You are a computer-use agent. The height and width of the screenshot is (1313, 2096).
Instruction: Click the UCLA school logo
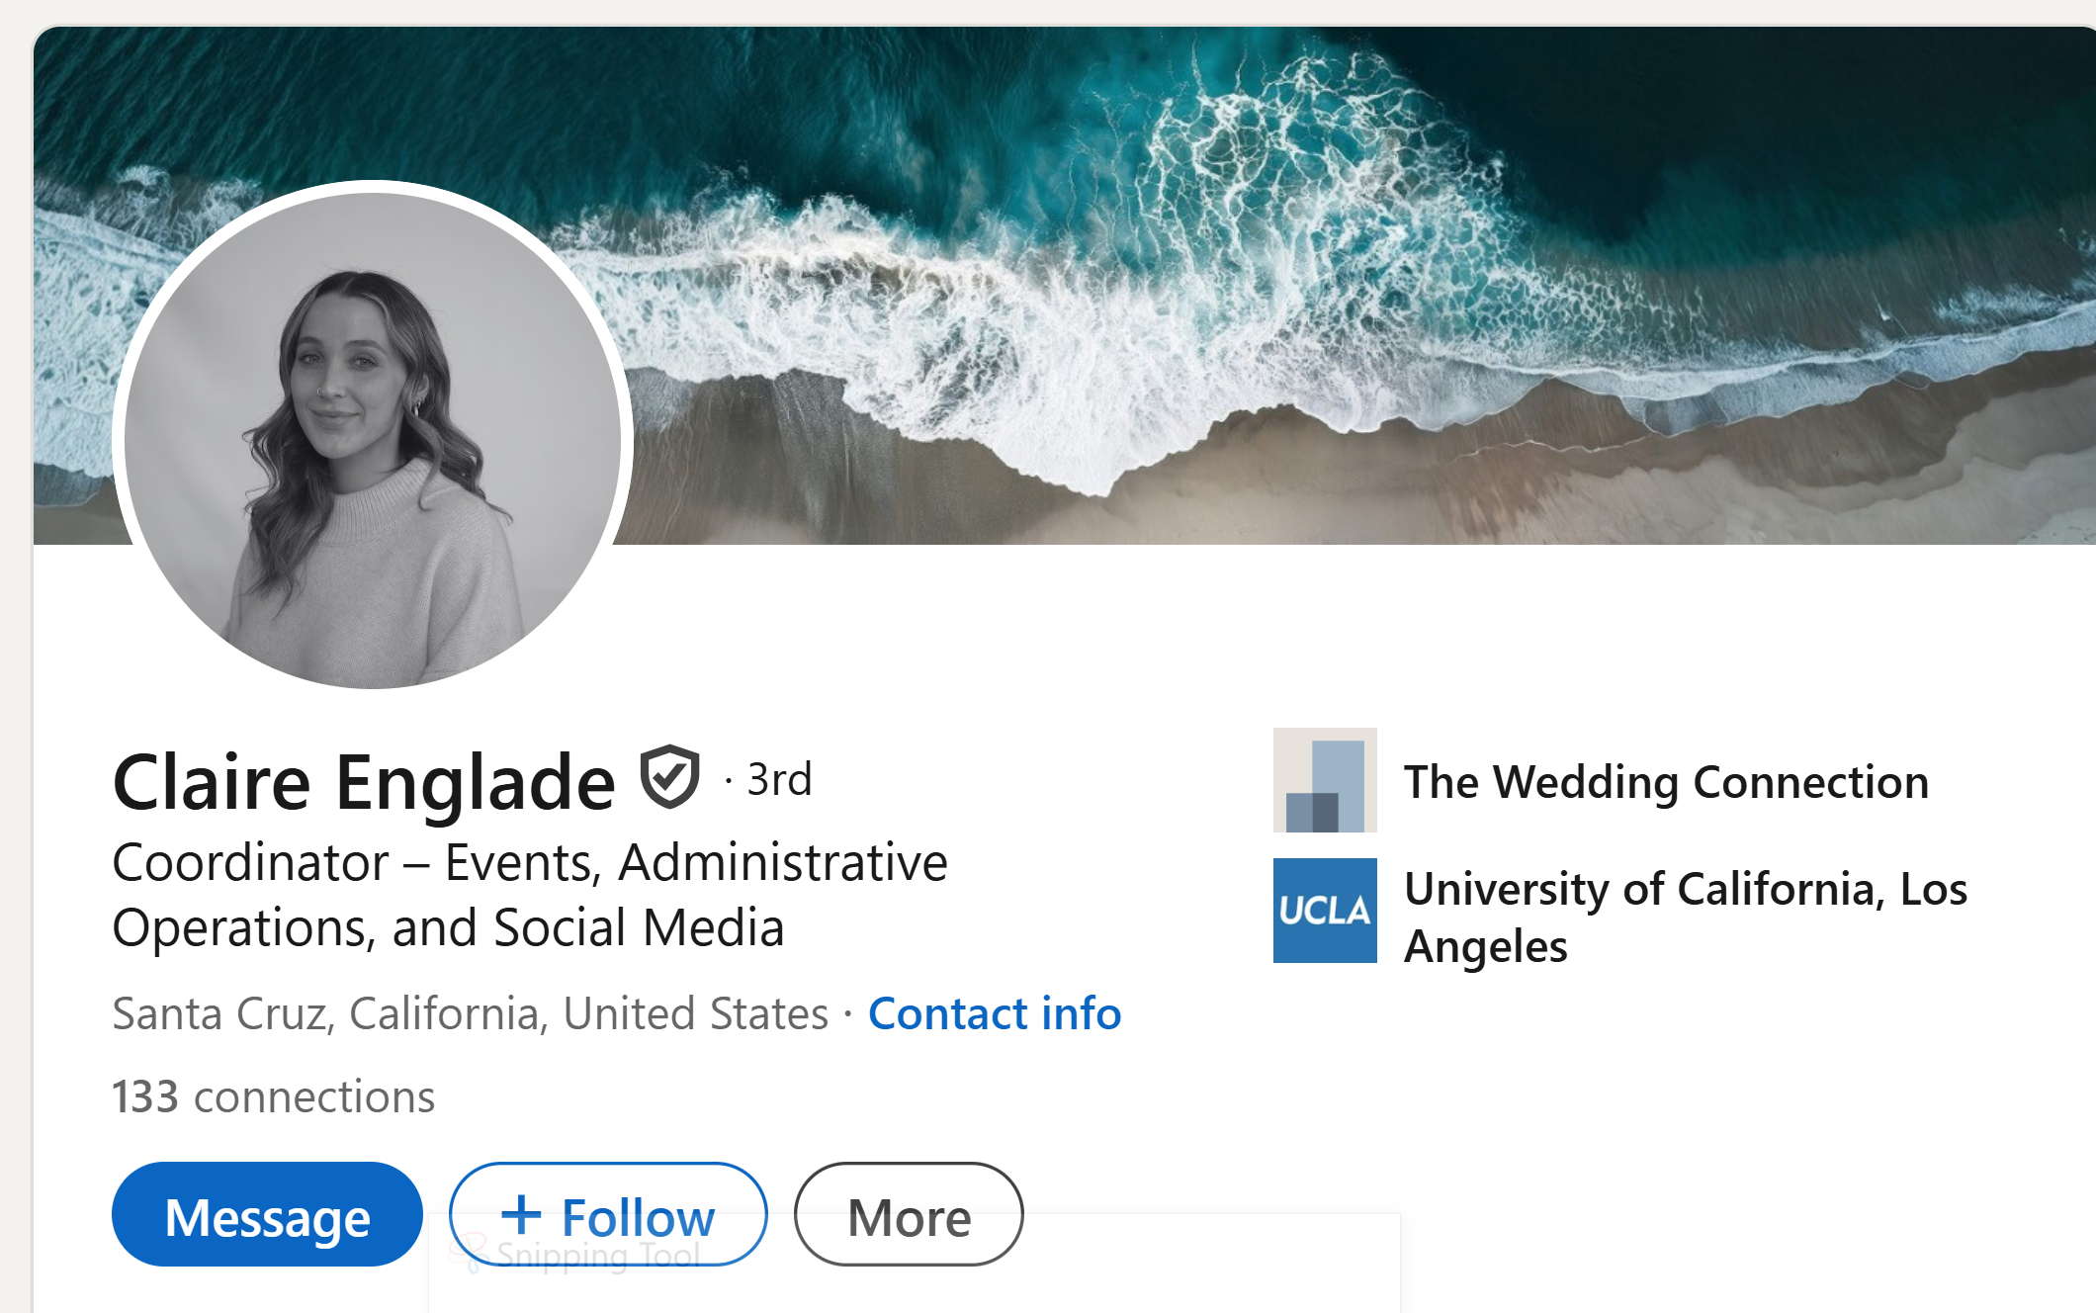coord(1324,910)
